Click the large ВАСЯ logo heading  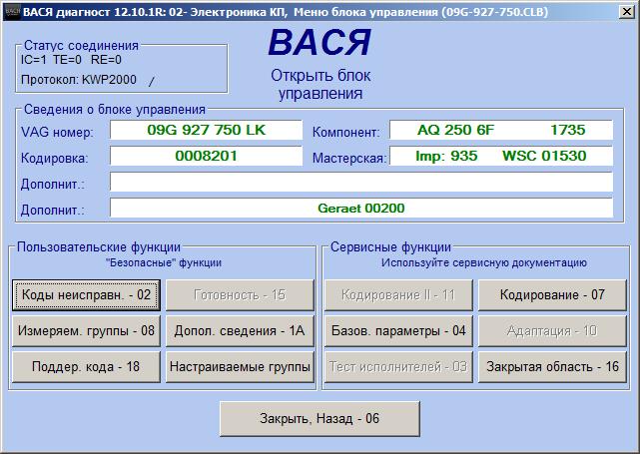point(320,43)
